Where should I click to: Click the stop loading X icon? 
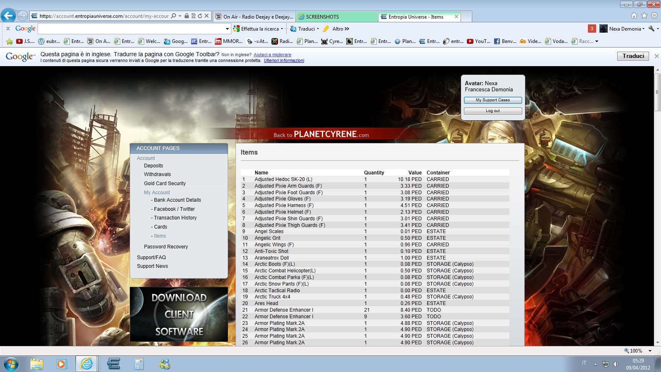(207, 16)
